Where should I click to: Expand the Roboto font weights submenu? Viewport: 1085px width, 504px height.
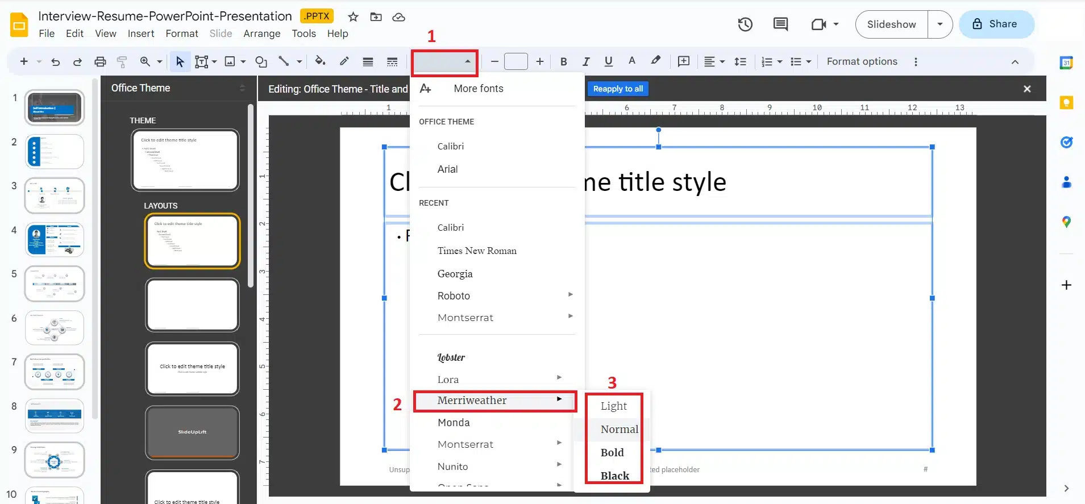[570, 295]
